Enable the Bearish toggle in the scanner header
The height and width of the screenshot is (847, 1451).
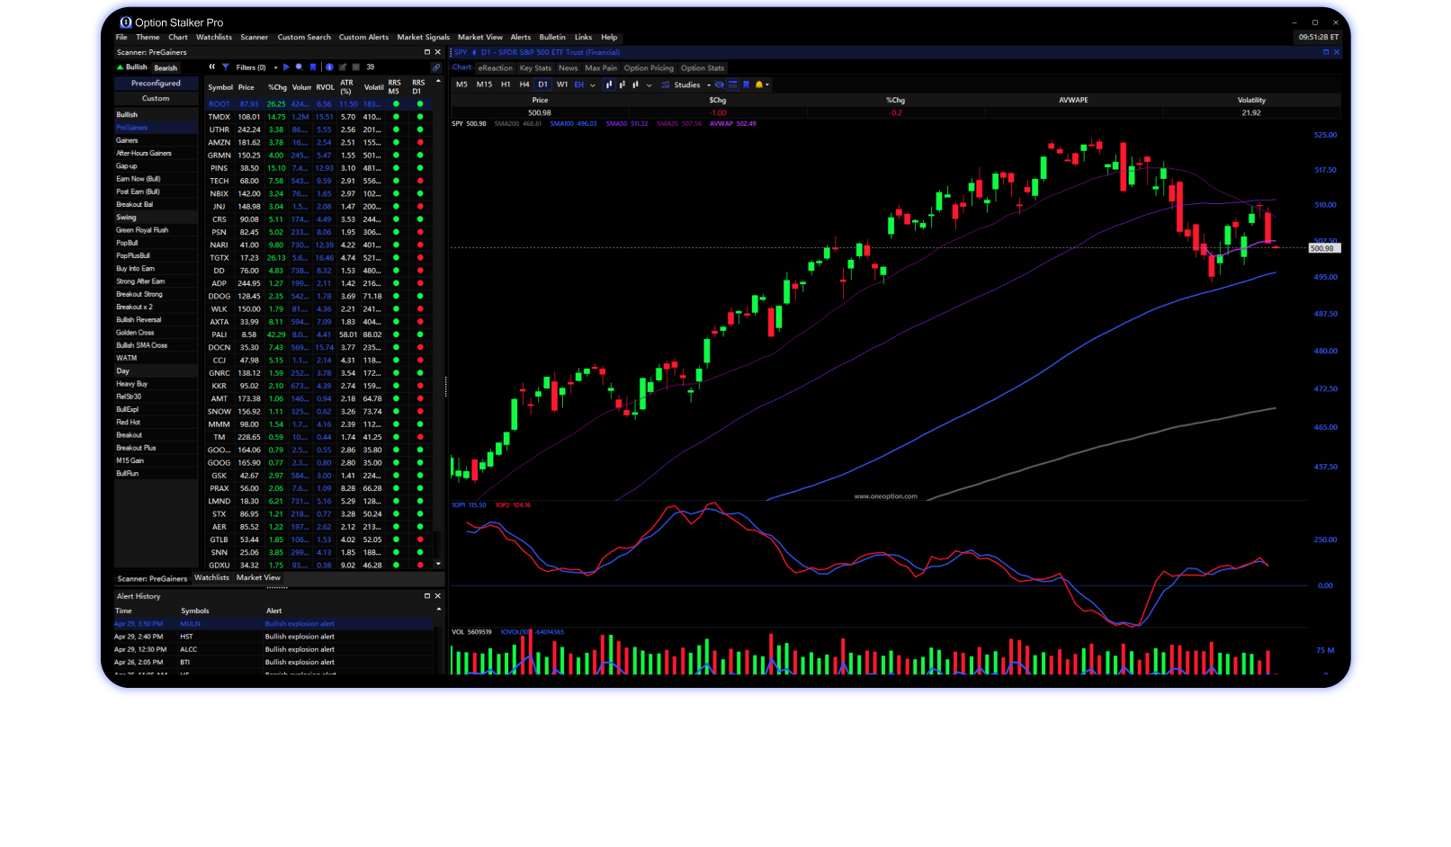click(x=165, y=67)
